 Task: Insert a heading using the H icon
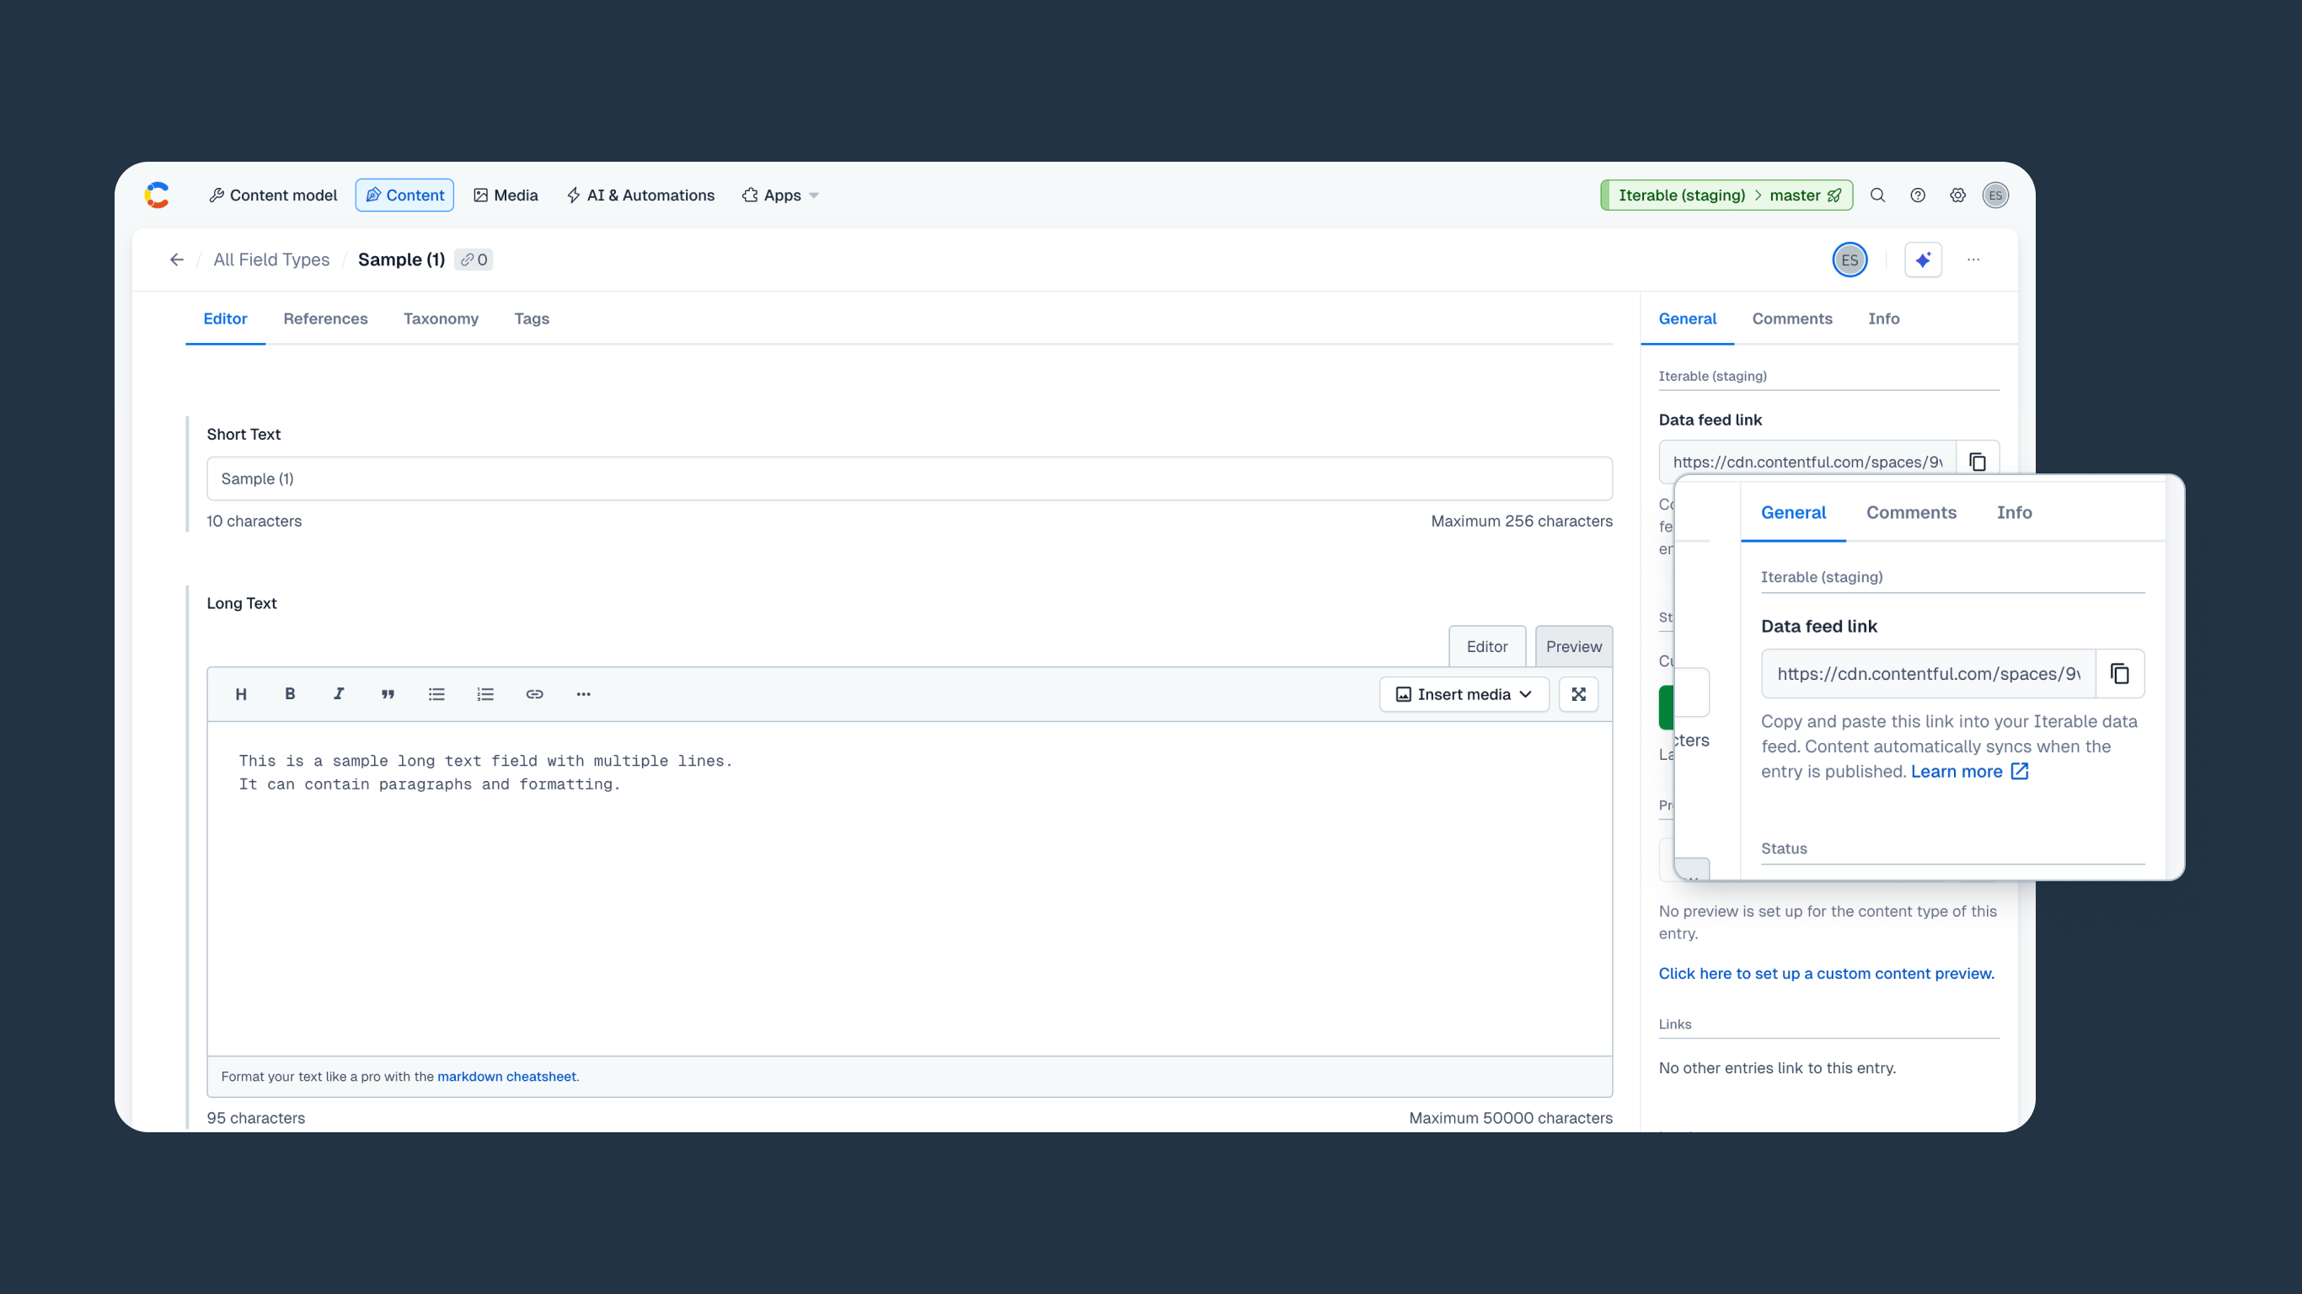(239, 693)
